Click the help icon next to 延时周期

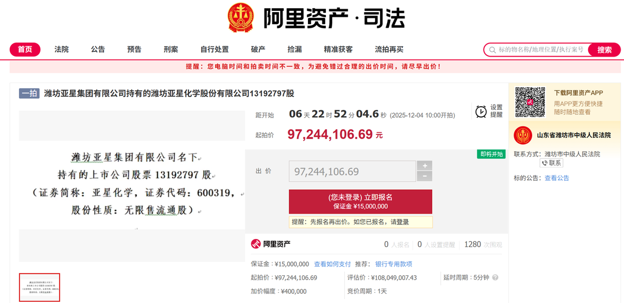[x=495, y=278]
